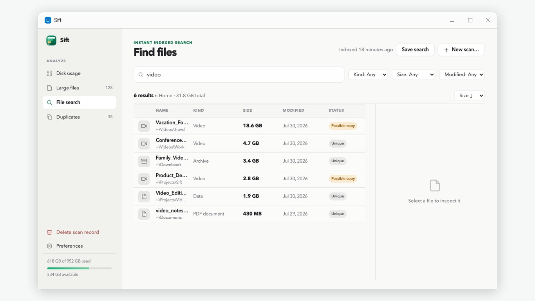Click the magnifier icon in search box
This screenshot has width=535, height=301.
point(141,74)
